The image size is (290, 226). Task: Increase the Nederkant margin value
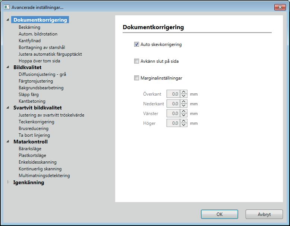tap(183, 101)
